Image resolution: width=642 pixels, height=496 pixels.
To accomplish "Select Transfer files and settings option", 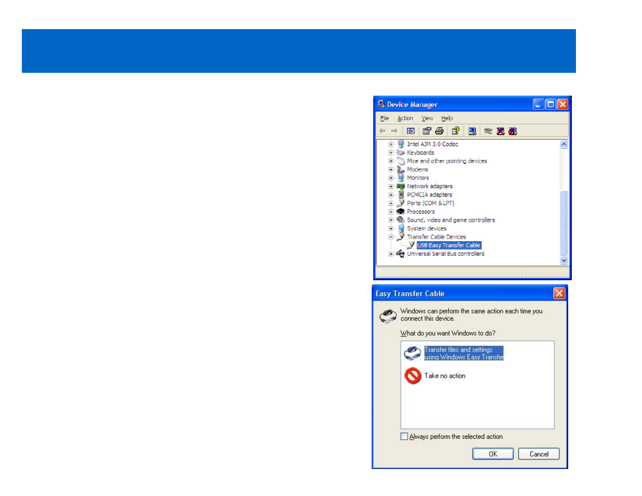I will click(x=464, y=354).
